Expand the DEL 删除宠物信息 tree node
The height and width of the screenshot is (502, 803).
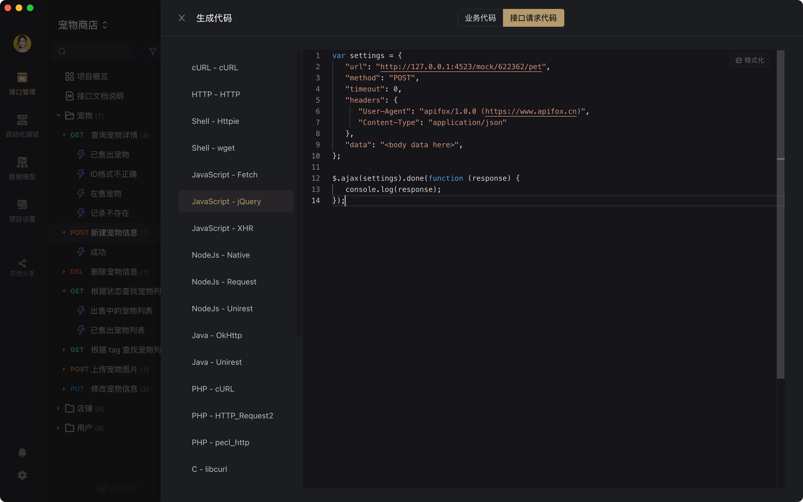tap(64, 272)
